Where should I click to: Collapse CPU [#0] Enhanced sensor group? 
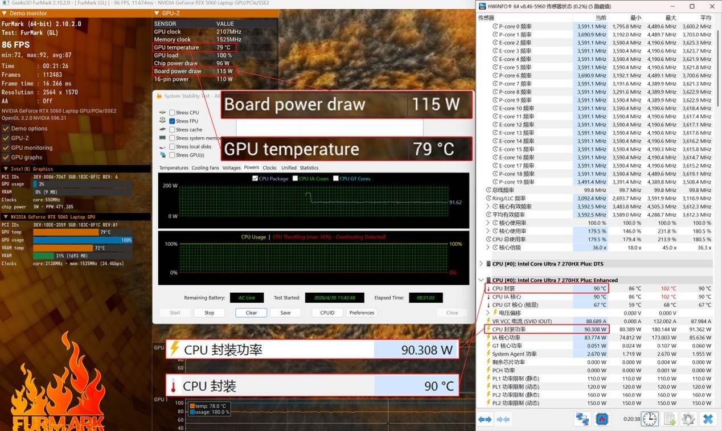tap(481, 280)
